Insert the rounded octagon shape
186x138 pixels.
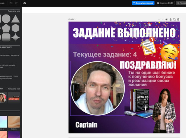[x=6, y=37]
